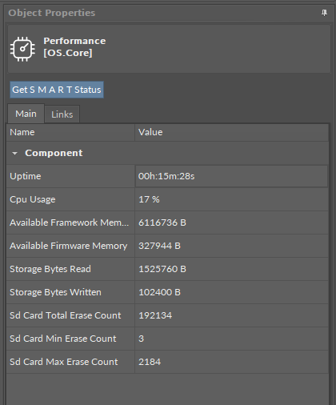Click the pin icon in Object Properties header

[x=324, y=13]
